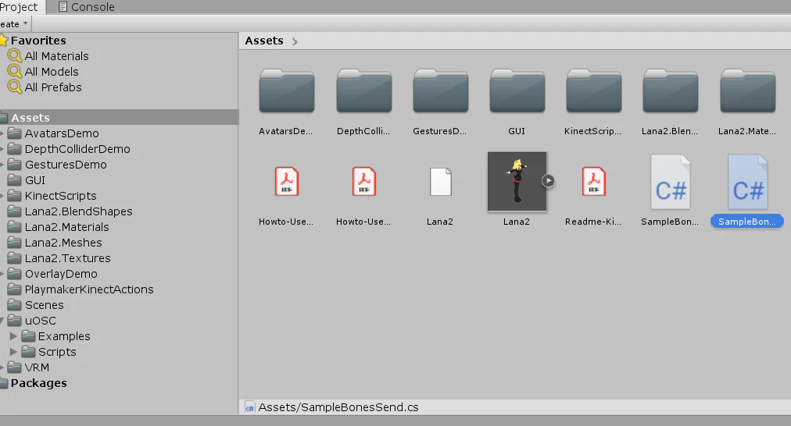
Task: Click the Favorites star icon
Action: pyautogui.click(x=4, y=40)
